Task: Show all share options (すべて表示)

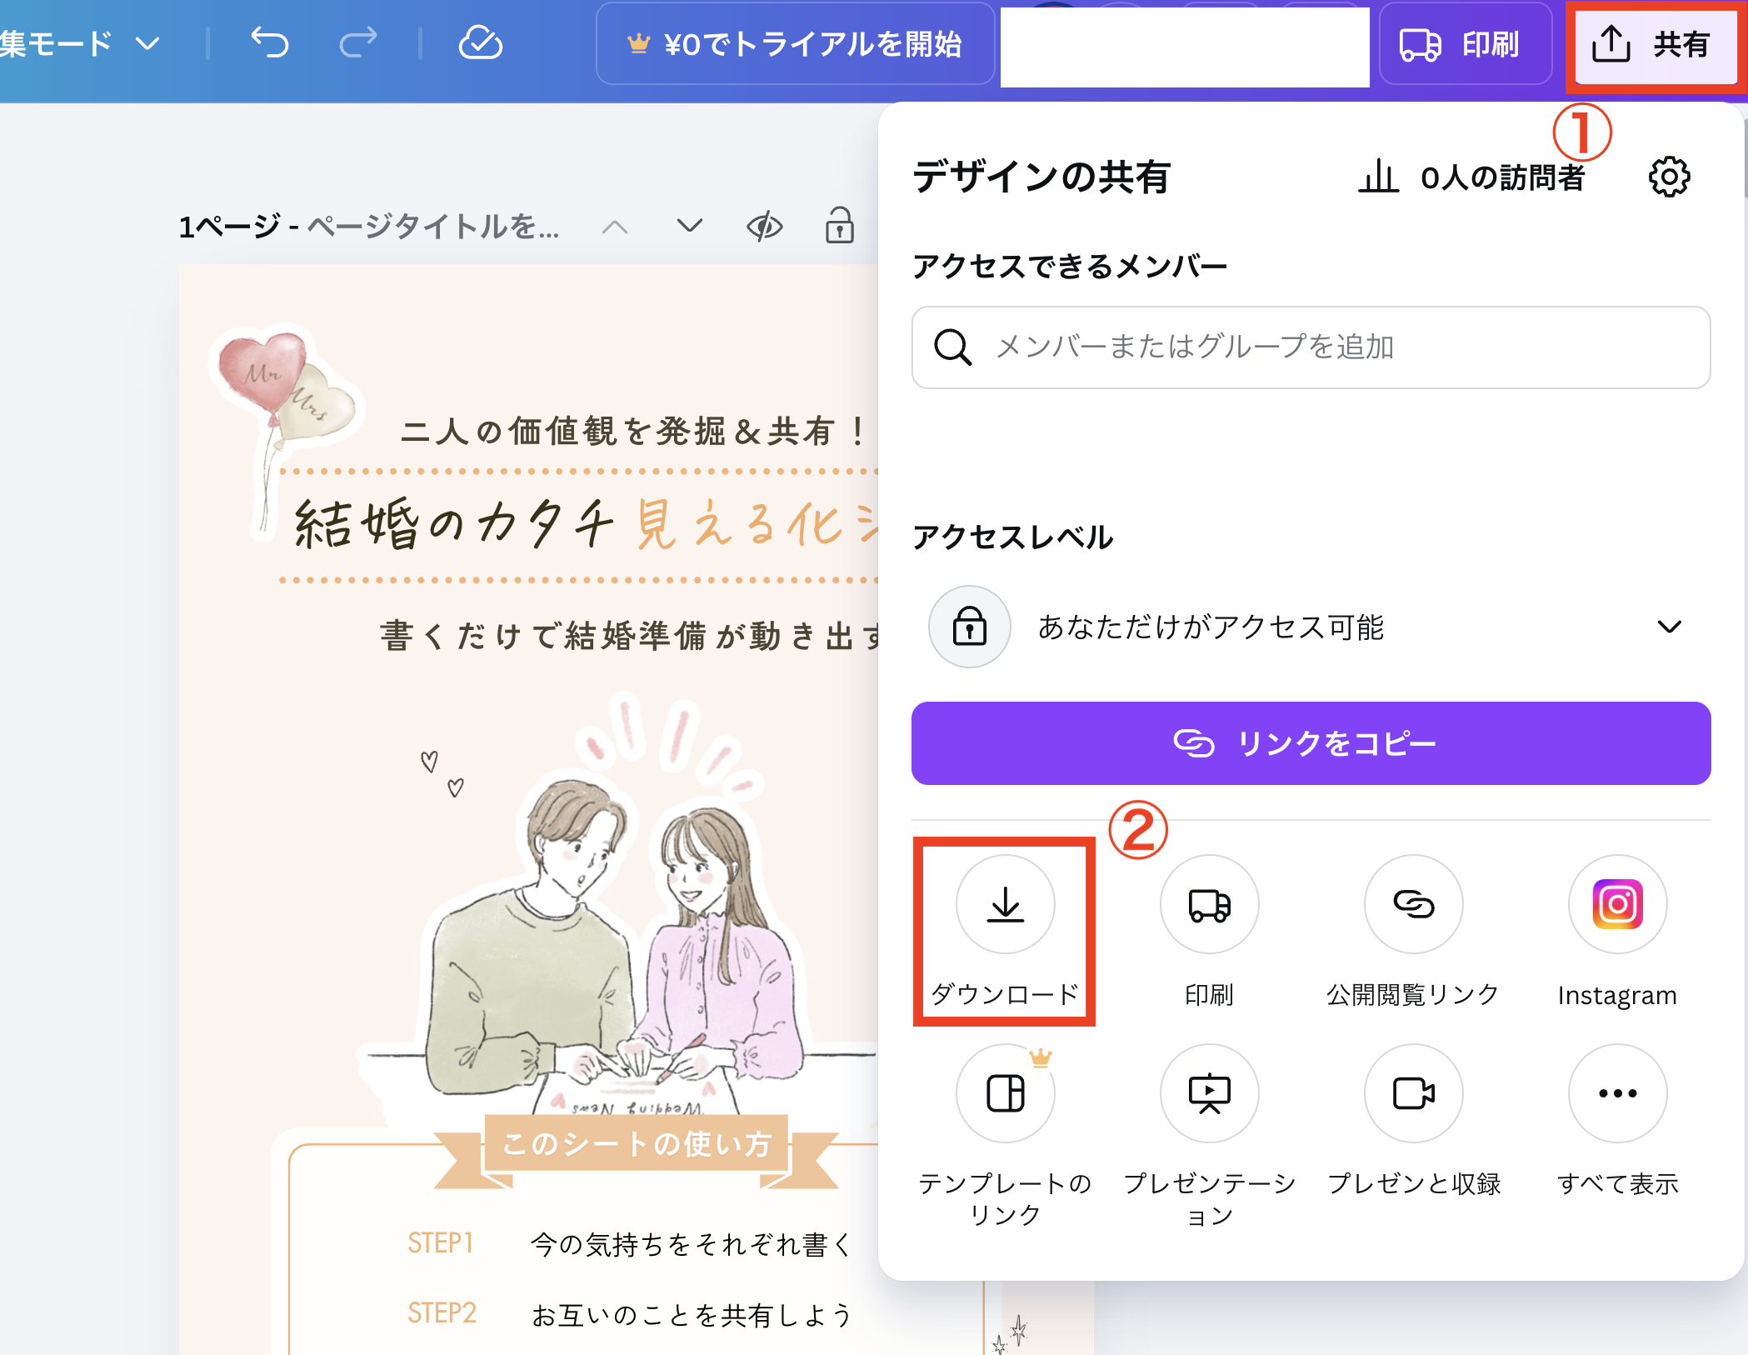Action: pos(1617,1093)
